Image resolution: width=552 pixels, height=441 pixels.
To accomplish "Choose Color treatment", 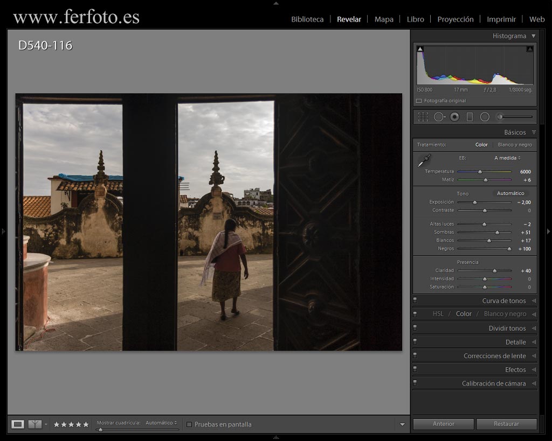I will click(481, 144).
